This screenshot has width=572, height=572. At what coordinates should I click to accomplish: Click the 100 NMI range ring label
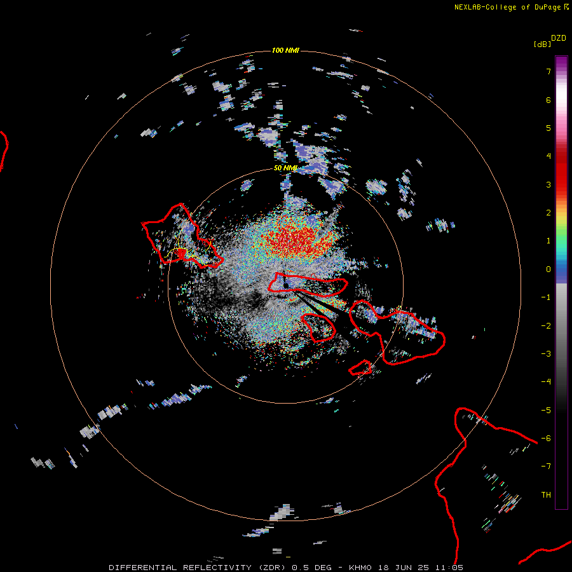[285, 50]
